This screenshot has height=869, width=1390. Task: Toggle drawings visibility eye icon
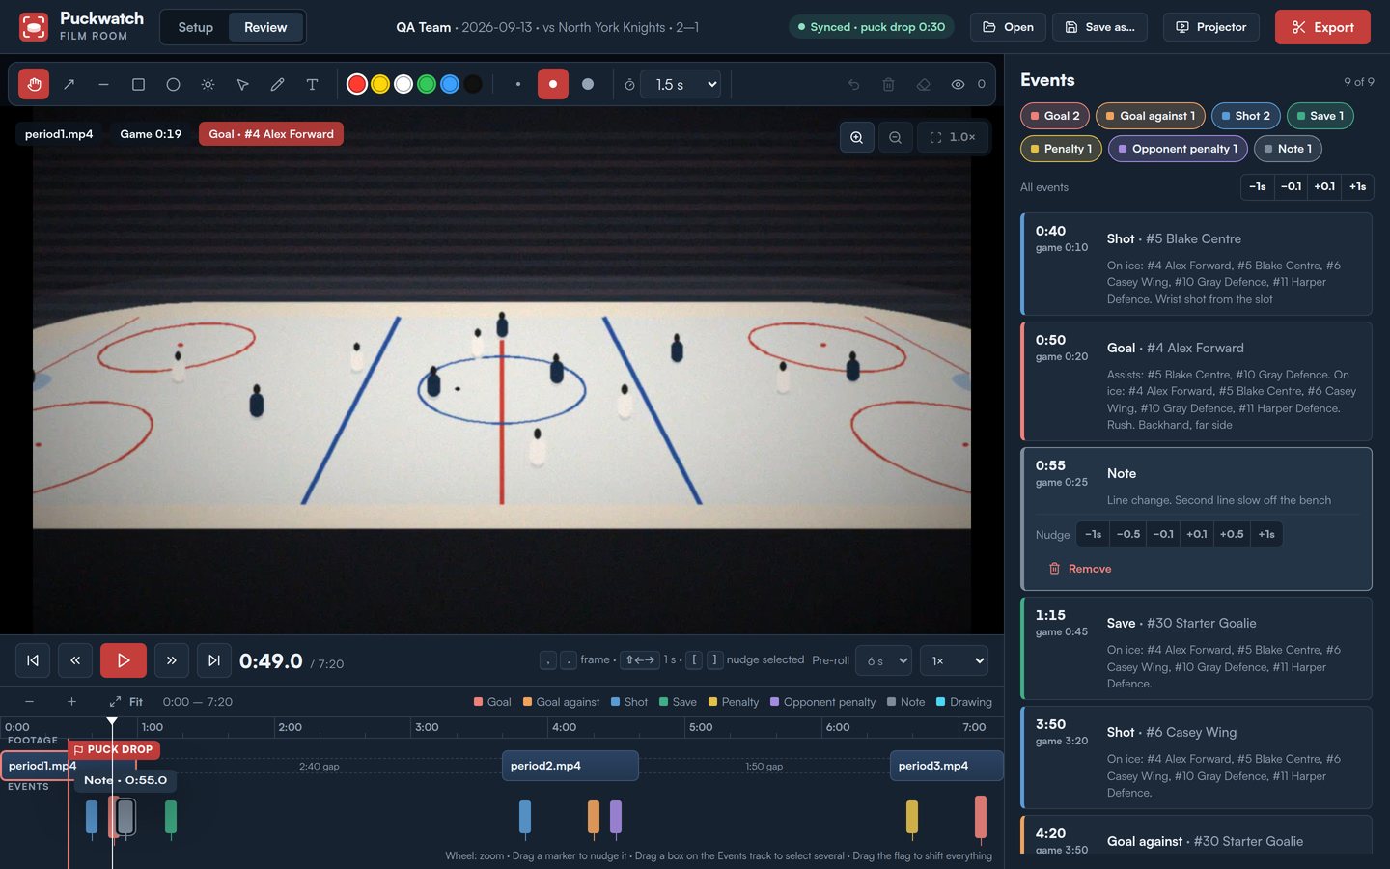point(958,85)
